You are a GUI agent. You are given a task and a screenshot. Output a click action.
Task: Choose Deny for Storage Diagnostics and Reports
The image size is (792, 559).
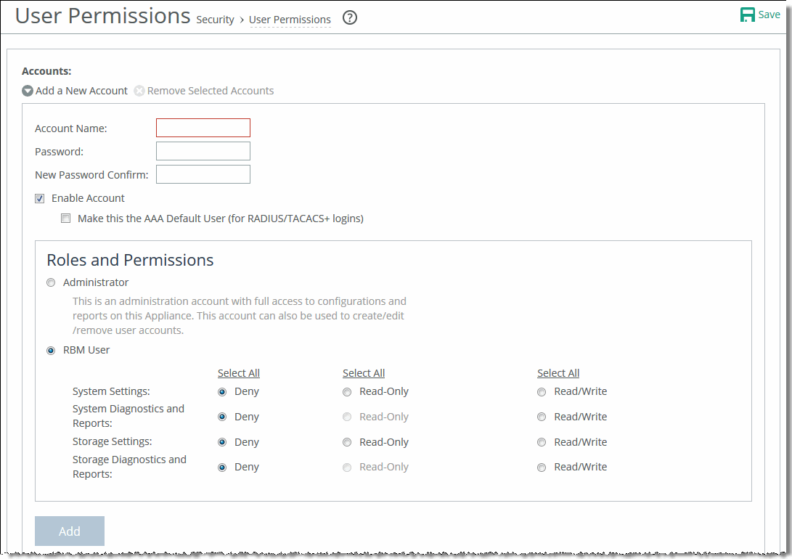click(x=221, y=467)
